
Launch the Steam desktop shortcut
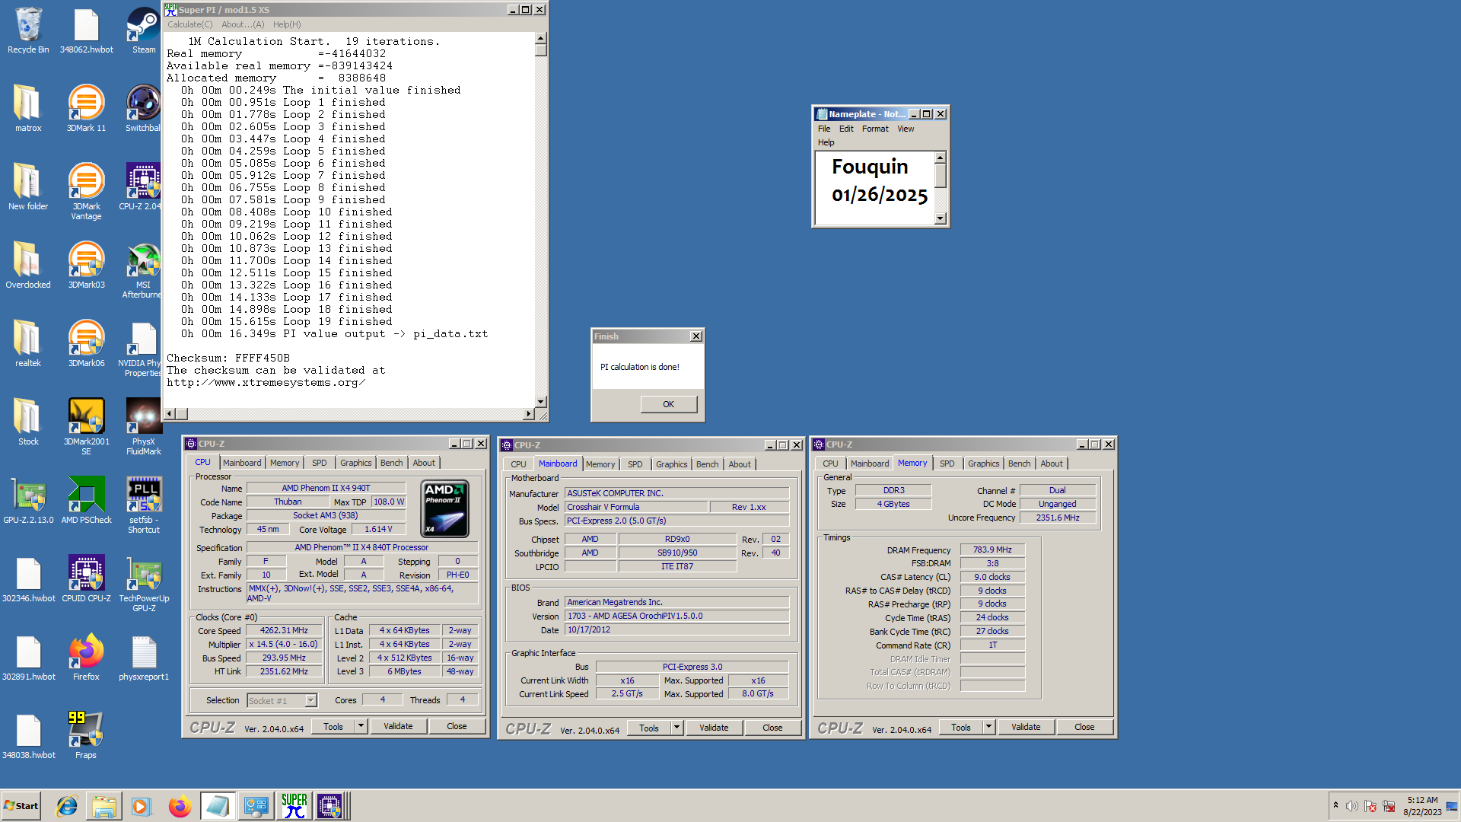point(143,30)
